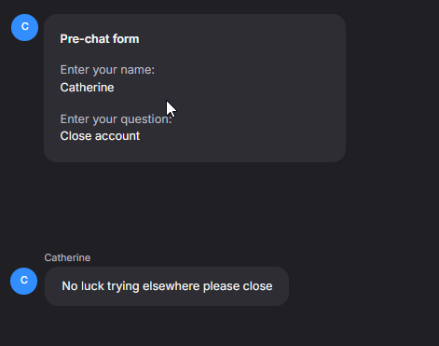Select the name Catherine inside the form
The height and width of the screenshot is (346, 439).
(87, 88)
